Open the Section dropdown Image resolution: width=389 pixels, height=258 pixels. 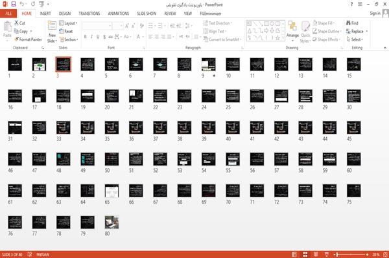(x=69, y=39)
